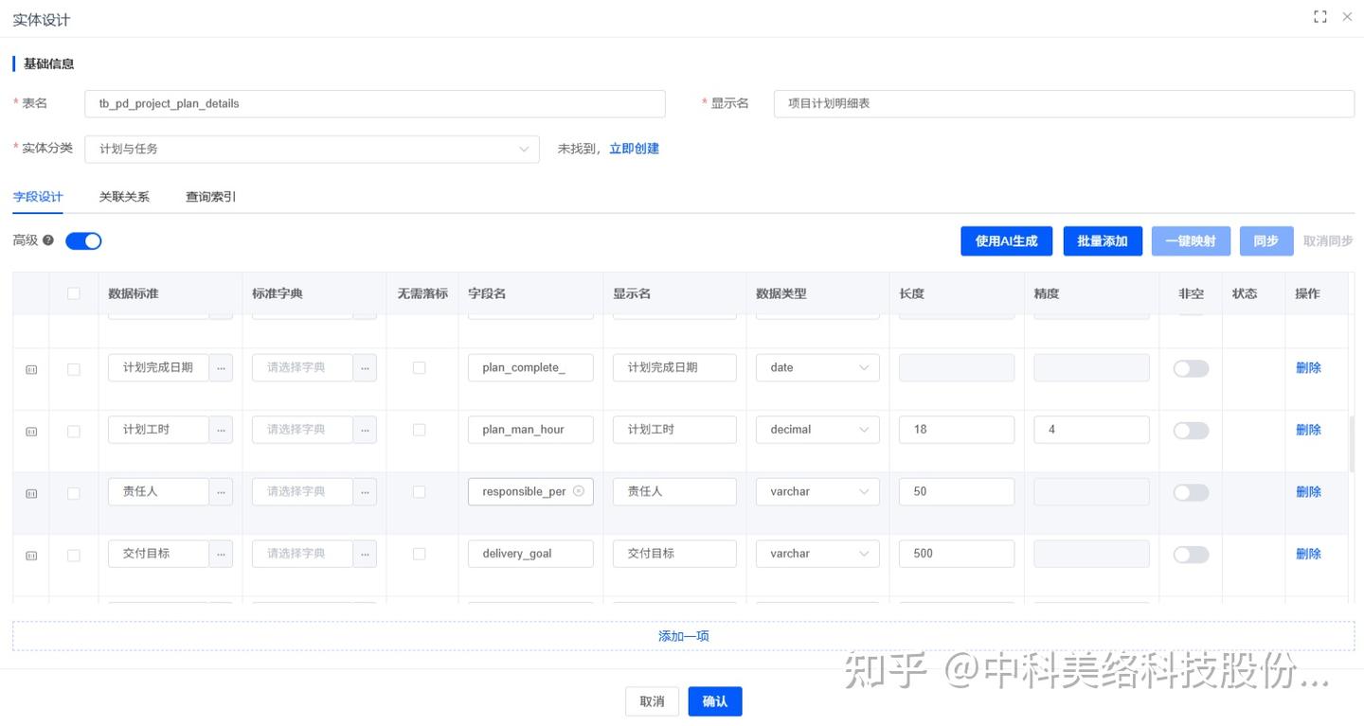Click the 取消 button
Image resolution: width=1364 pixels, height=726 pixels.
(652, 701)
